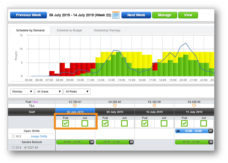Open the Scheduling Warnings tab
Image resolution: width=228 pixels, height=163 pixels.
tap(107, 31)
